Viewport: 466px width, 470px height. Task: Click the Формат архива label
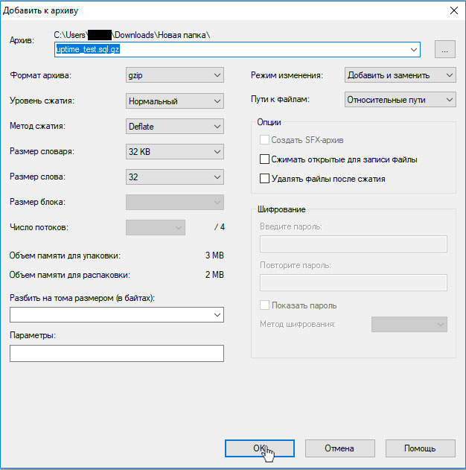(41, 75)
